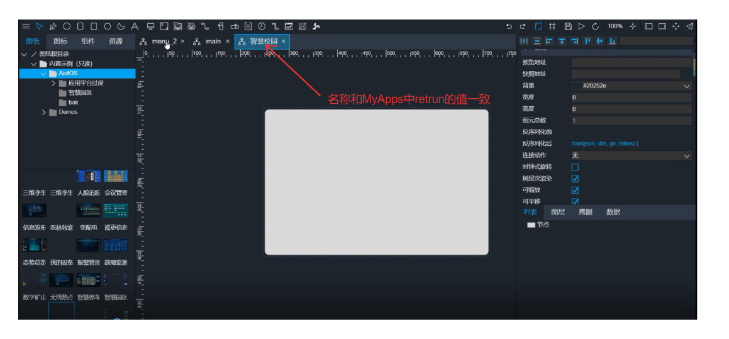Viewport: 729px width, 339px height.
Task: Select the text tool (A icon)
Action: point(135,26)
